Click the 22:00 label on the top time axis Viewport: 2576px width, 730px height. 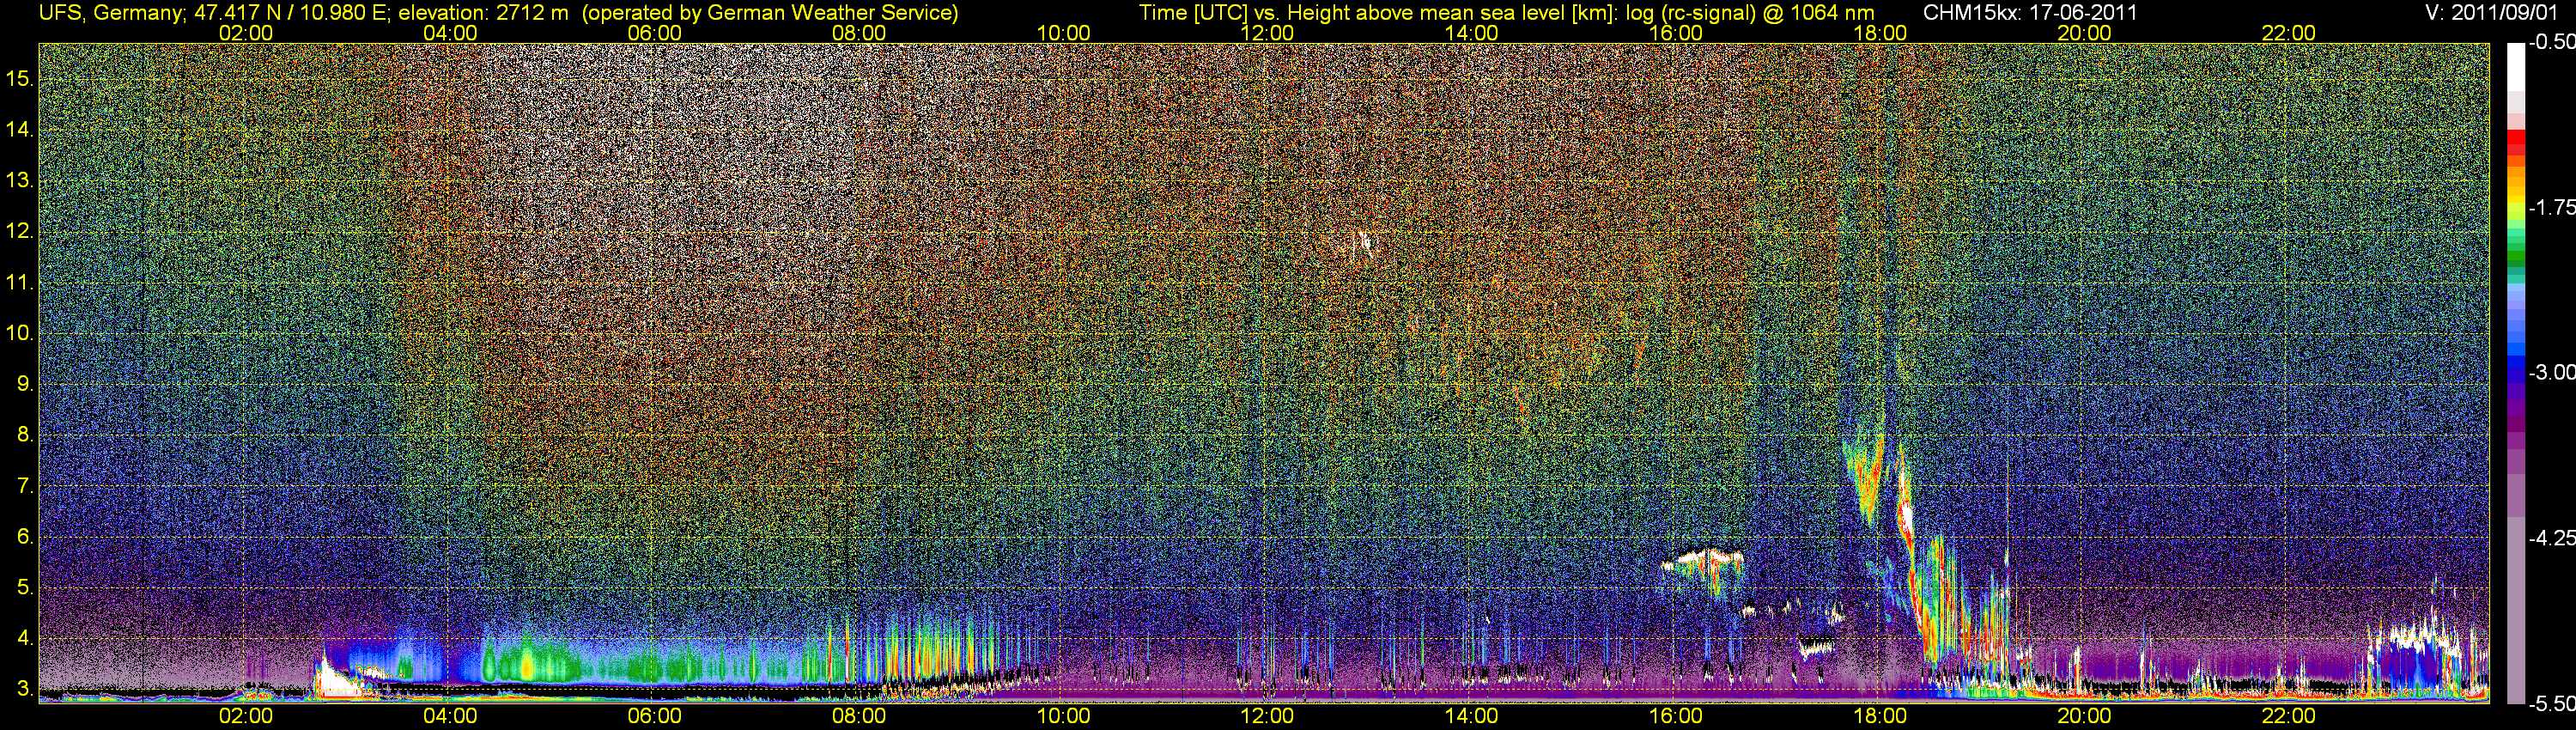click(2289, 33)
